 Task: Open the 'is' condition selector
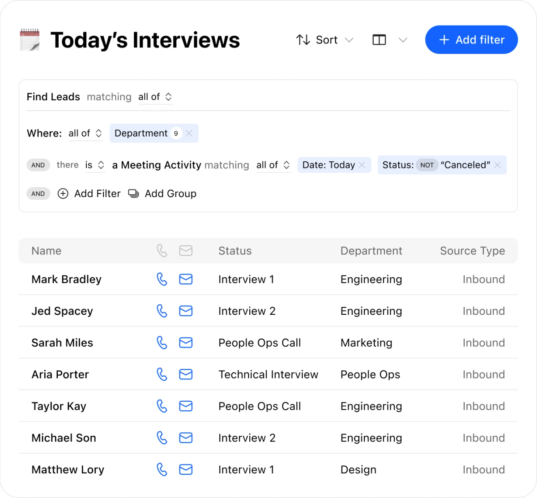pos(95,165)
